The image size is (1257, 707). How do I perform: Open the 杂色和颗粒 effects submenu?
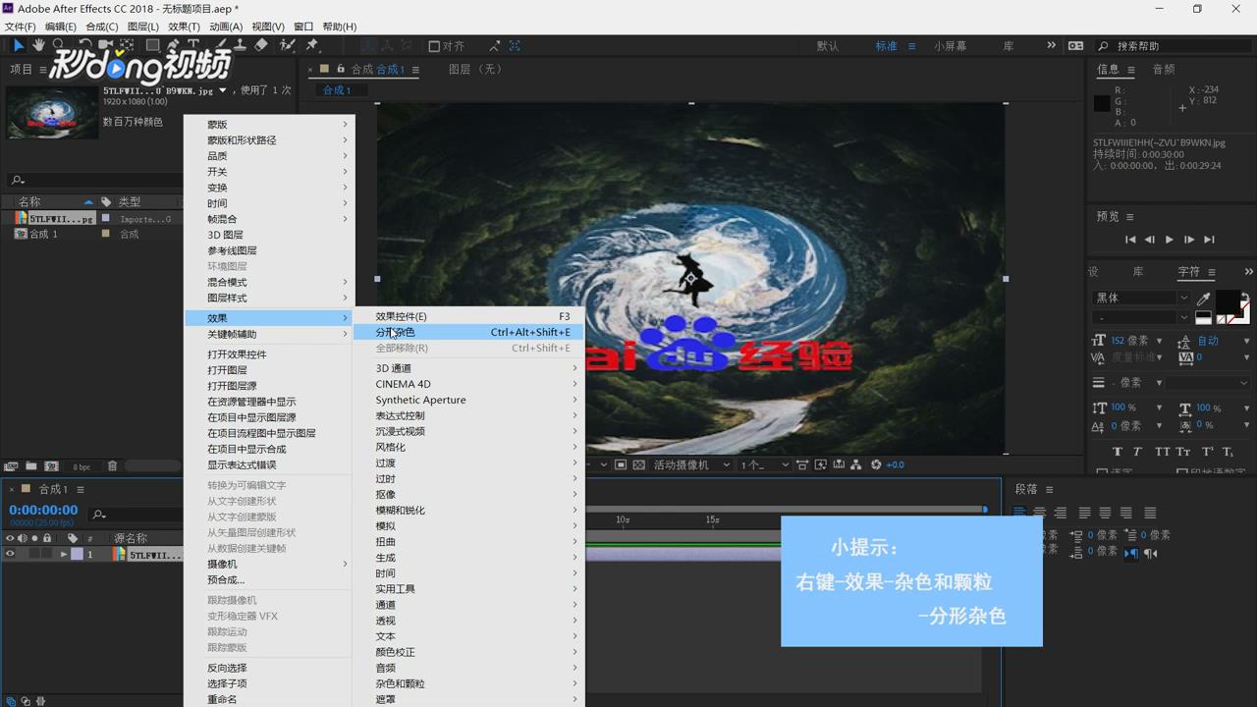[467, 683]
